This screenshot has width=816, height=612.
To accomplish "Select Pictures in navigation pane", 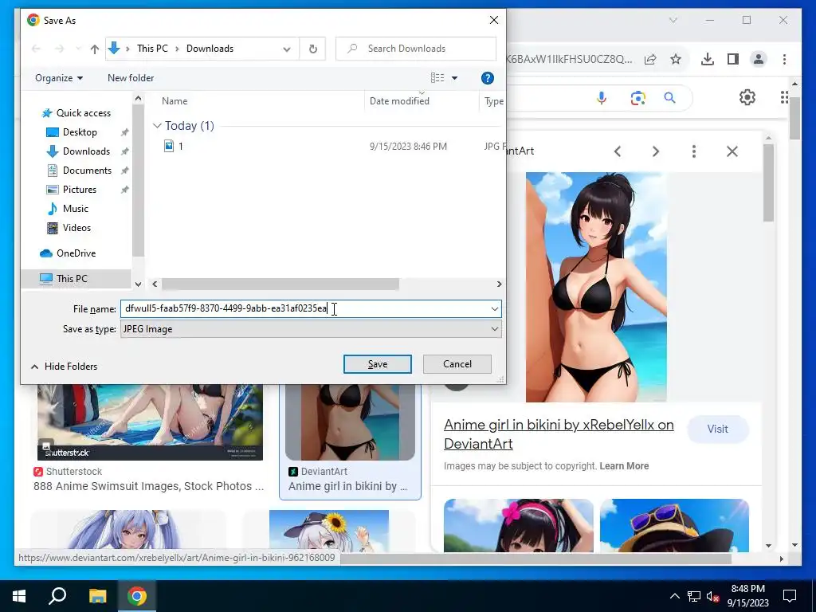I will coord(79,190).
